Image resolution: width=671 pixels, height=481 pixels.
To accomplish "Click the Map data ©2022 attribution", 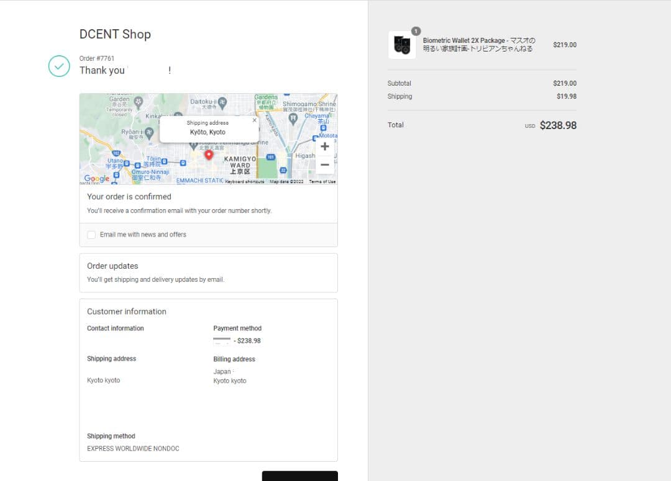I will [x=287, y=181].
